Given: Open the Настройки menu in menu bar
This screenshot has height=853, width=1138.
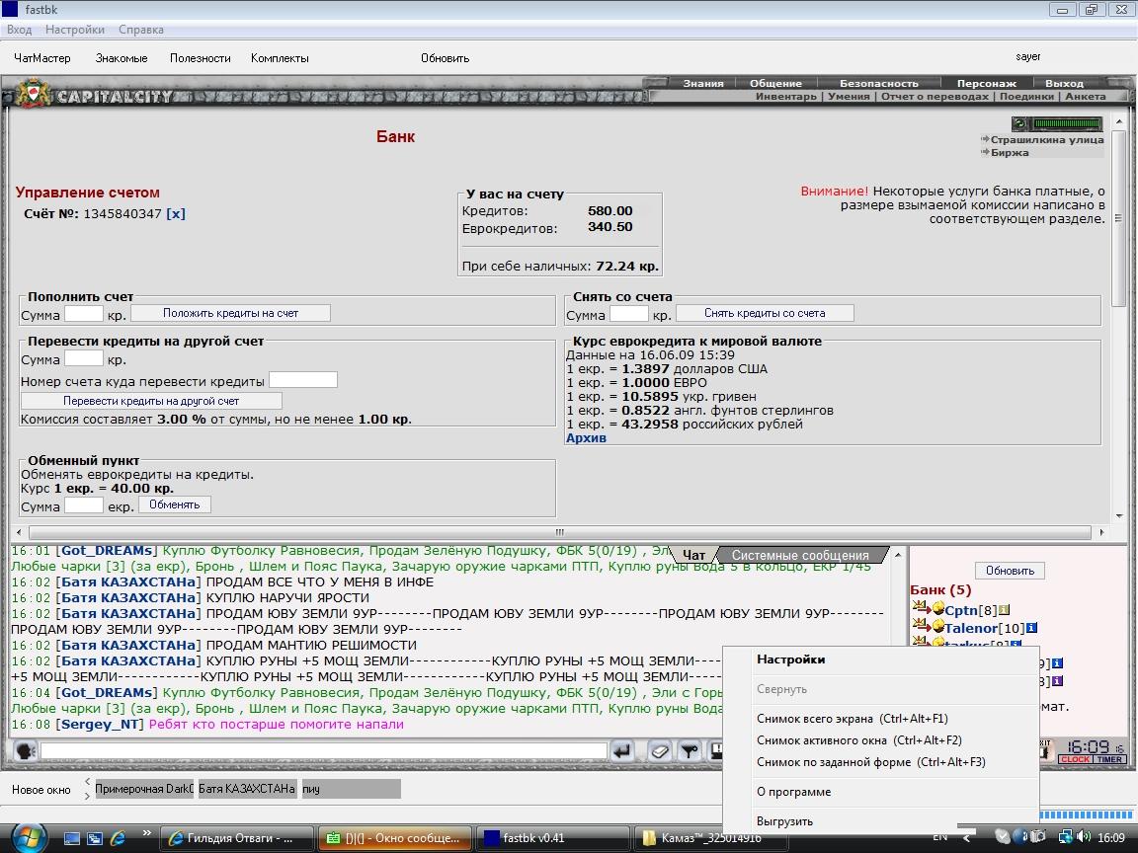Looking at the screenshot, I should (x=75, y=30).
